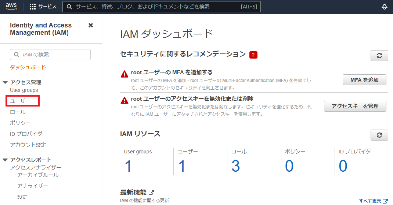Click the AWS logo icon

click(x=11, y=7)
